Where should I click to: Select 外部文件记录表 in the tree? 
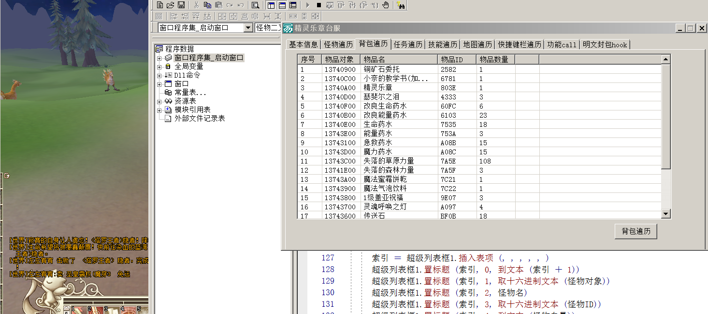coord(200,118)
